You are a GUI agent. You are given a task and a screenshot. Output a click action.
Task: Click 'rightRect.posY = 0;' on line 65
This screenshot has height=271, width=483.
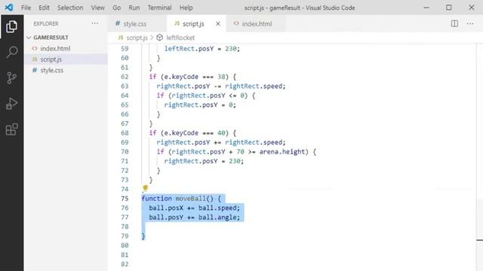click(x=200, y=105)
